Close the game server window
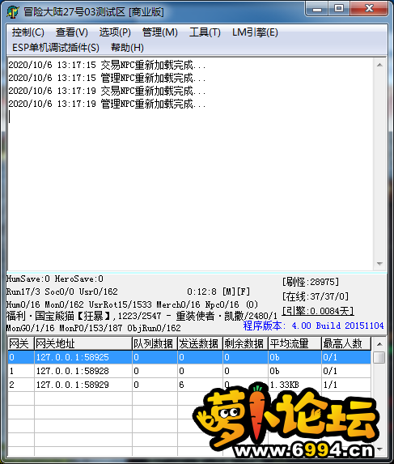The width and height of the screenshot is (394, 464). point(369,9)
